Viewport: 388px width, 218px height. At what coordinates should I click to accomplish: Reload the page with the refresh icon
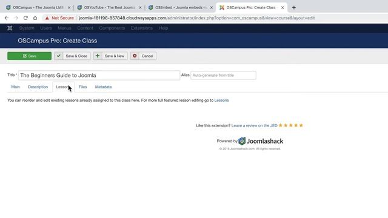point(25,18)
